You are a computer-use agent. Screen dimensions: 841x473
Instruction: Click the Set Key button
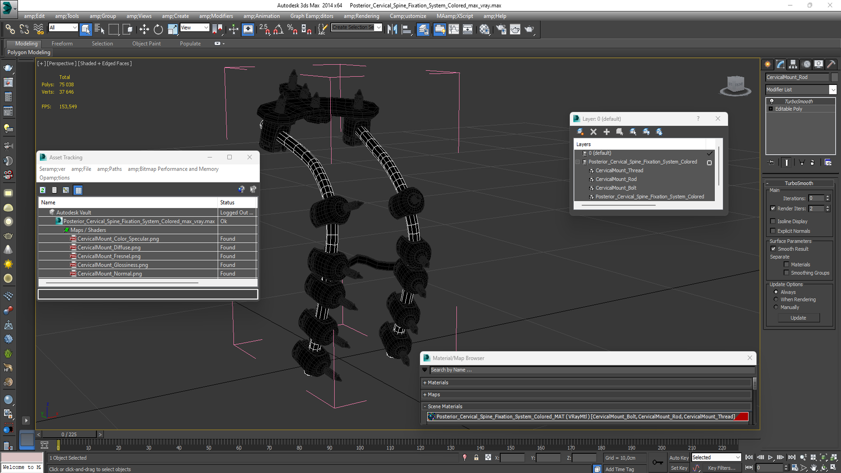click(679, 468)
